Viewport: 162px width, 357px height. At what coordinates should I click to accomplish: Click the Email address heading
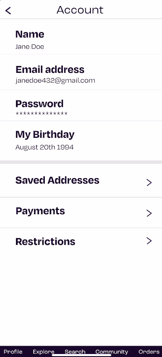tap(50, 69)
